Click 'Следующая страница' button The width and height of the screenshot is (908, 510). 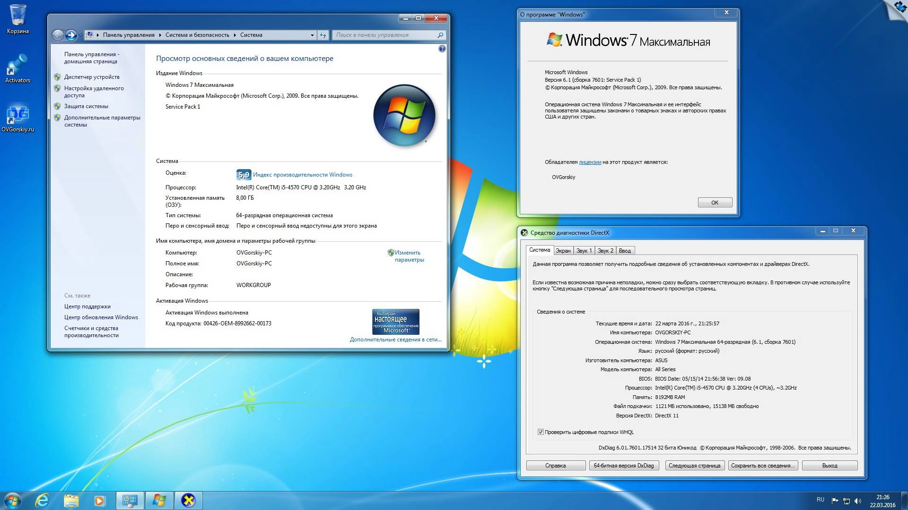point(694,466)
